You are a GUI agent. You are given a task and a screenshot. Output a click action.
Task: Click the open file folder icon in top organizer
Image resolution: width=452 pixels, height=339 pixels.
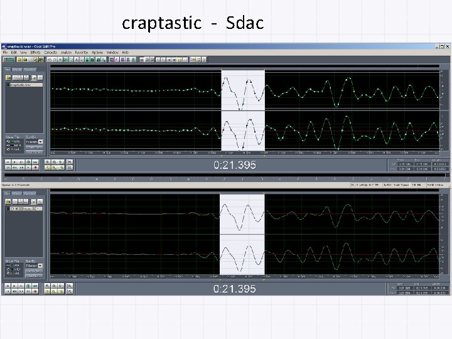pos(8,78)
